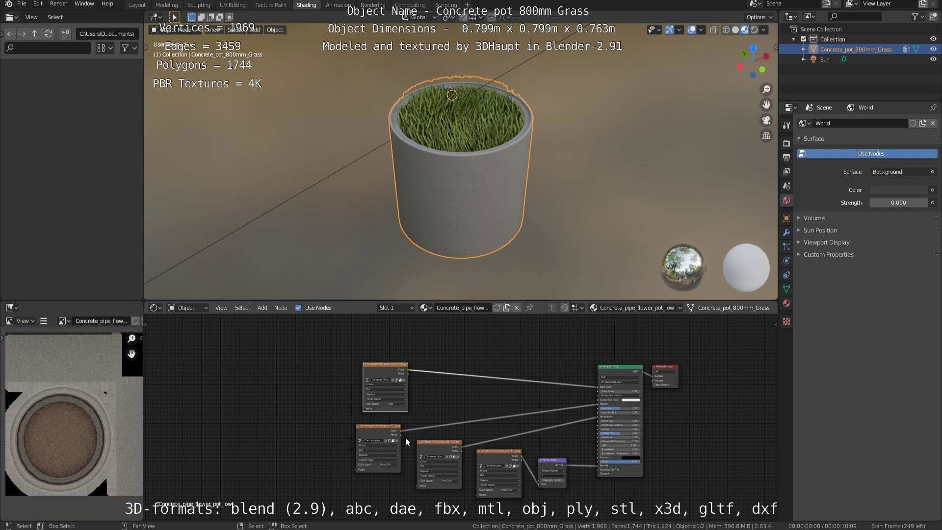Open the node editor Object type dropdown
Screen dimensions: 942x530
pos(188,308)
